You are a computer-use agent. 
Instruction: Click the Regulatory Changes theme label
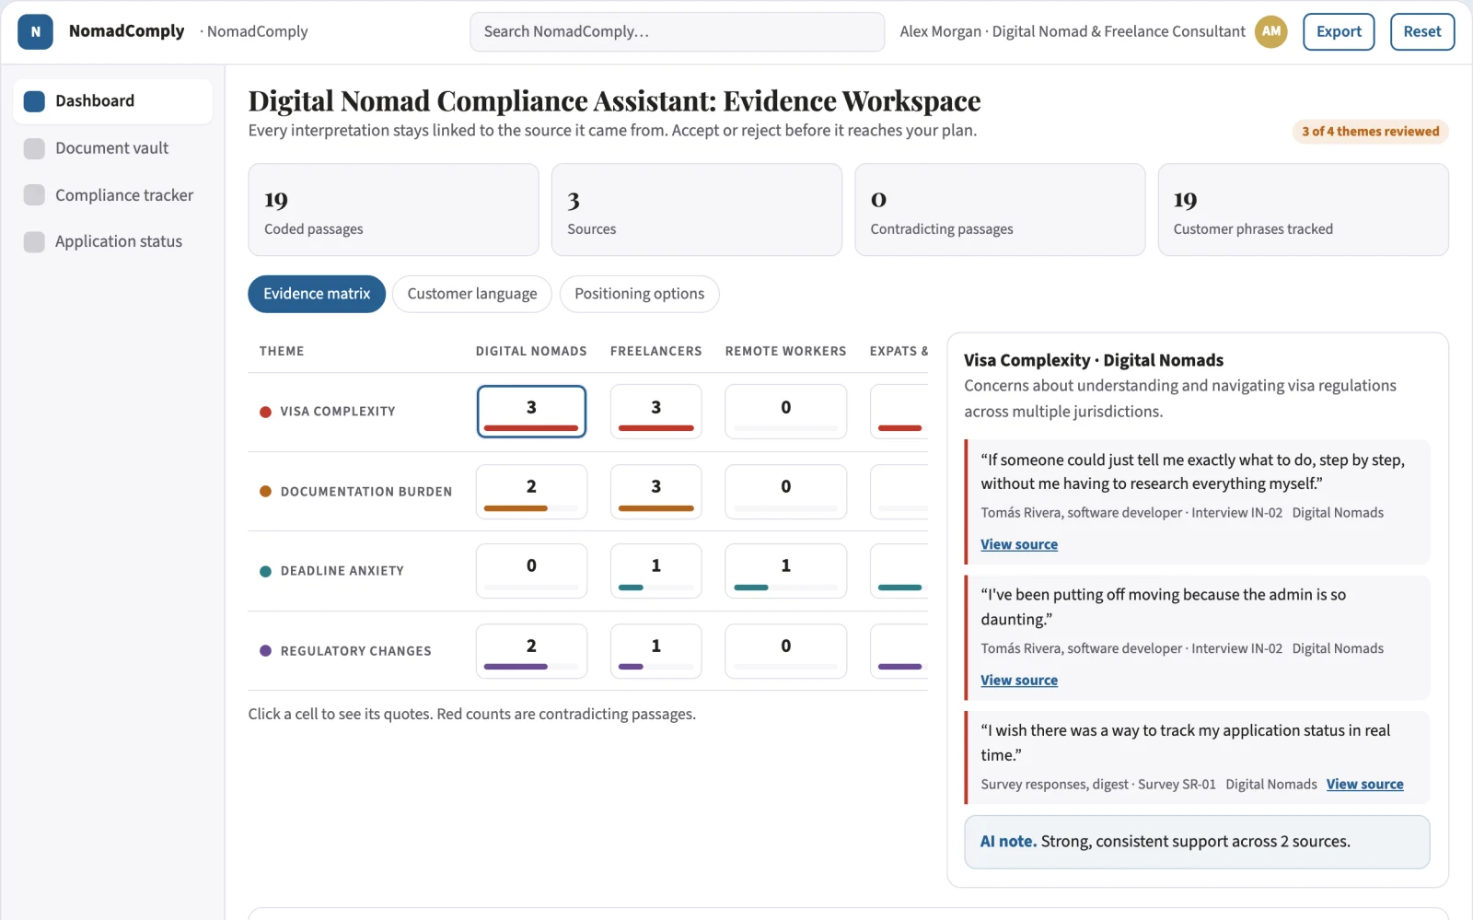tap(355, 651)
